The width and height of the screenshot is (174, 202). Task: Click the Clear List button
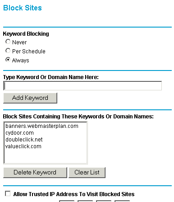pyautogui.click(x=87, y=173)
